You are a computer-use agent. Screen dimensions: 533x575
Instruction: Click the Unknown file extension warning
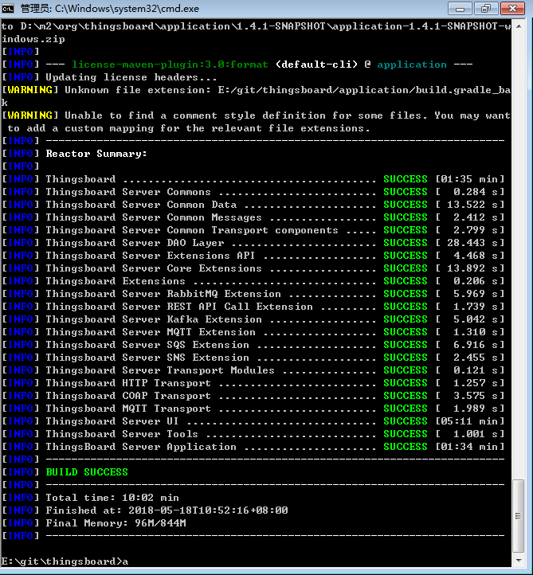[x=256, y=96]
